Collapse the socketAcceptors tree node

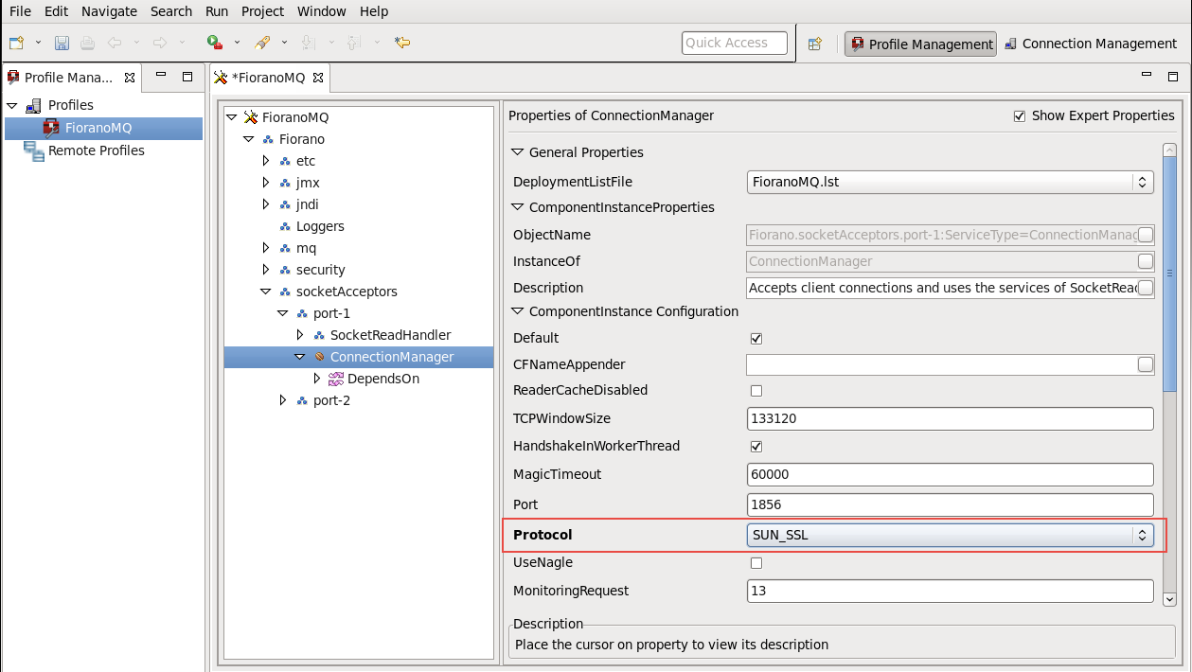tap(266, 292)
